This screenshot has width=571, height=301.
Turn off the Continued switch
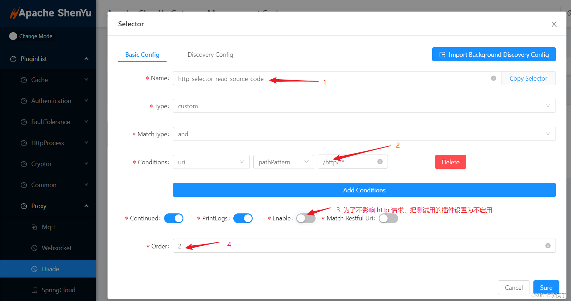pos(174,218)
